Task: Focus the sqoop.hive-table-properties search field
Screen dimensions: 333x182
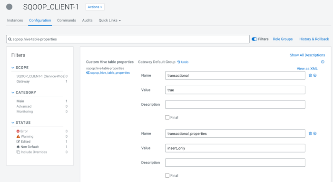Action: pos(127,39)
